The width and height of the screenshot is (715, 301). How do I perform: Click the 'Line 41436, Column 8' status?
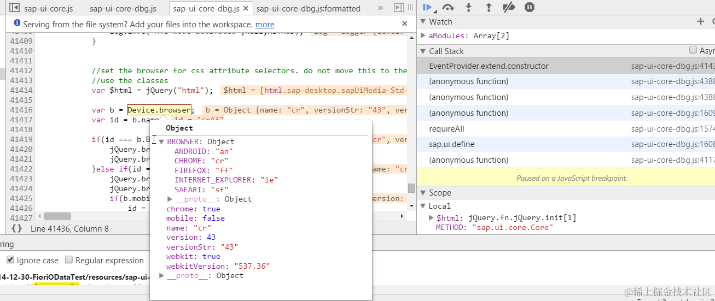69,229
